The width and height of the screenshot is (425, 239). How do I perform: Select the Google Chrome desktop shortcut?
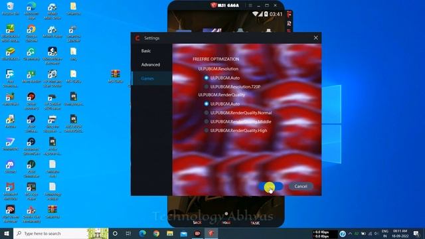(x=31, y=33)
